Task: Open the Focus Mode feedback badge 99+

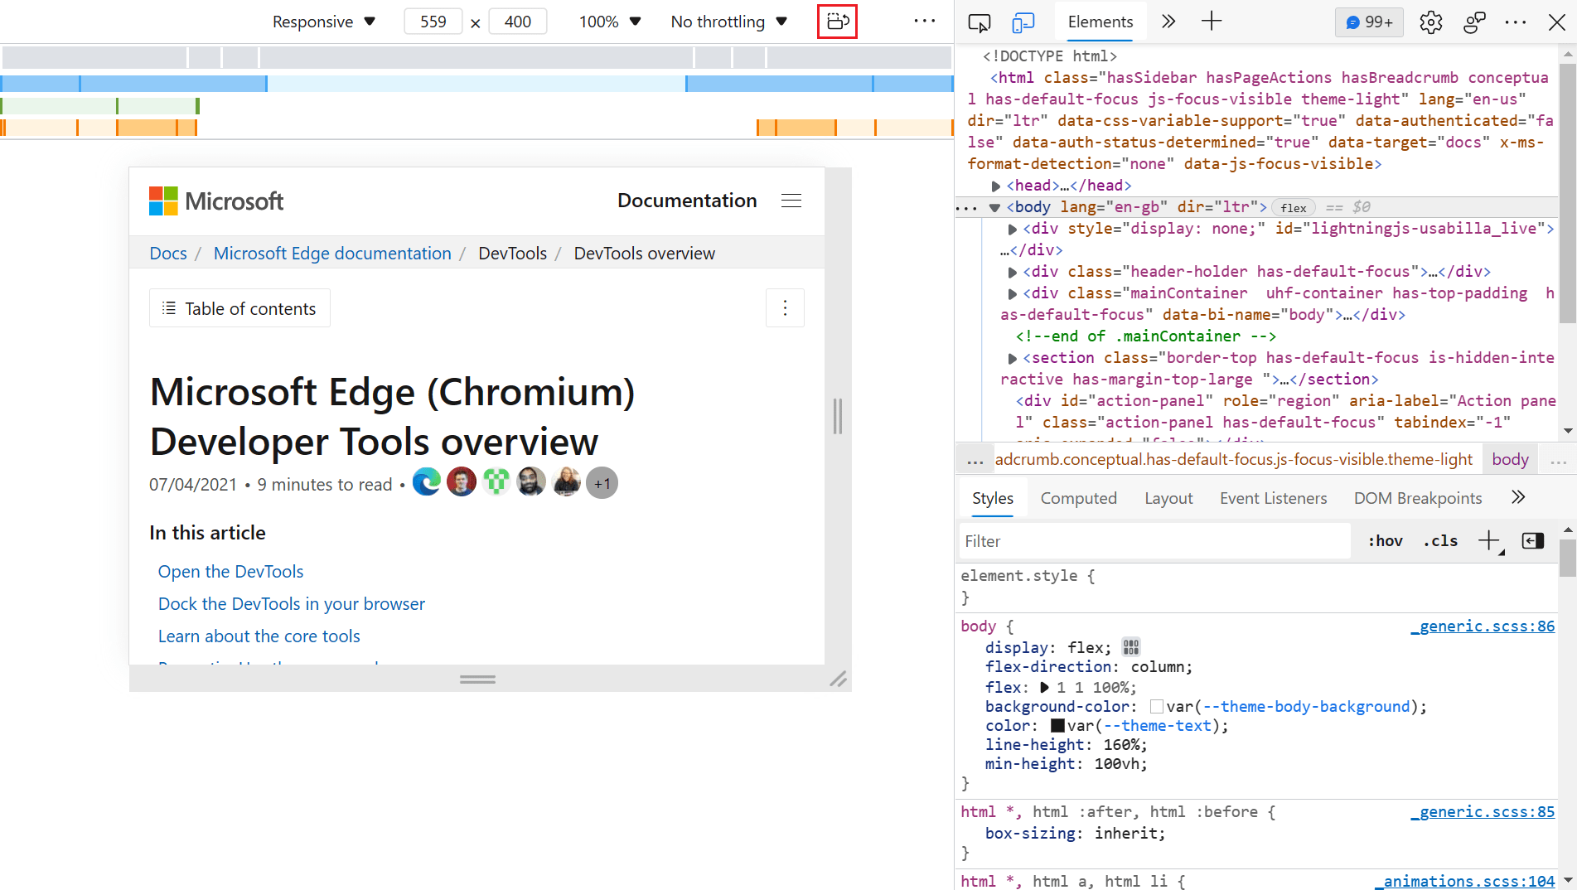Action: 1367,22
